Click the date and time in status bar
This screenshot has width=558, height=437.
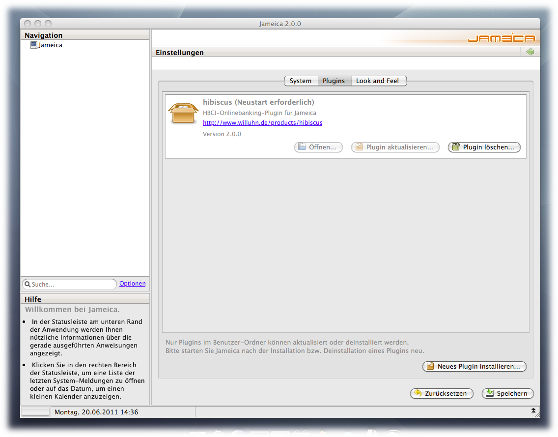(x=96, y=412)
